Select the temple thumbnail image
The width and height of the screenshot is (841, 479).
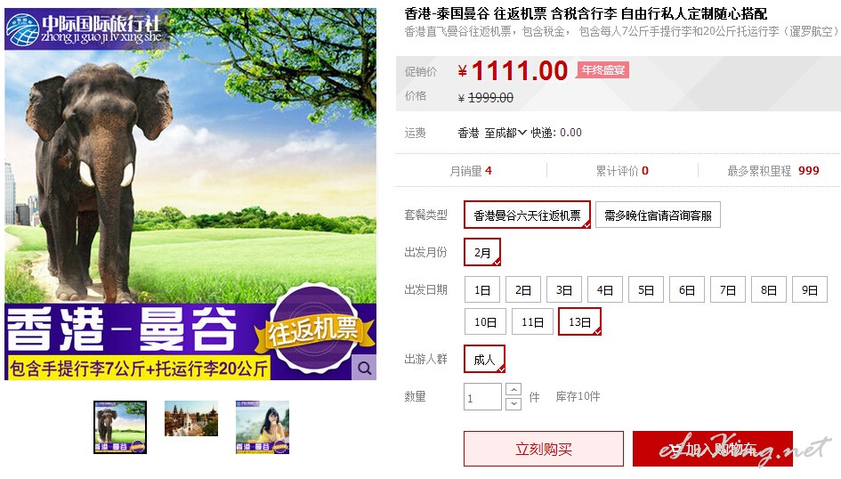(191, 418)
